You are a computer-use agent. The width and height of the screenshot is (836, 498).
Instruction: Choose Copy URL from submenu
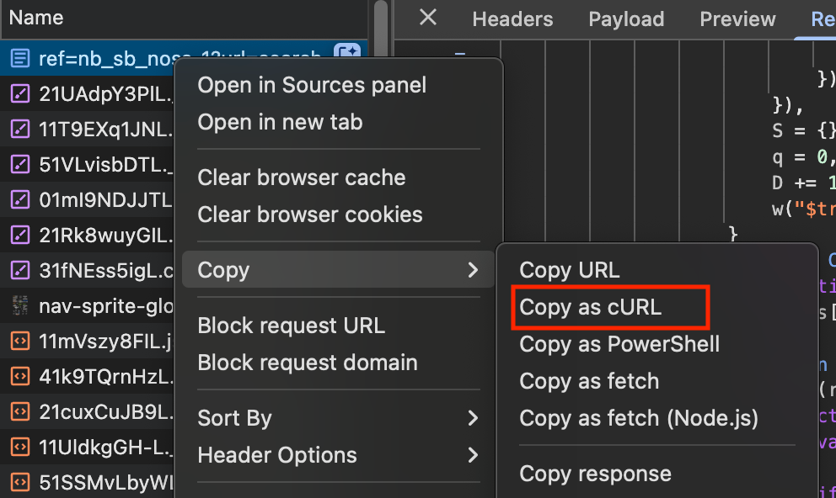[x=570, y=270]
